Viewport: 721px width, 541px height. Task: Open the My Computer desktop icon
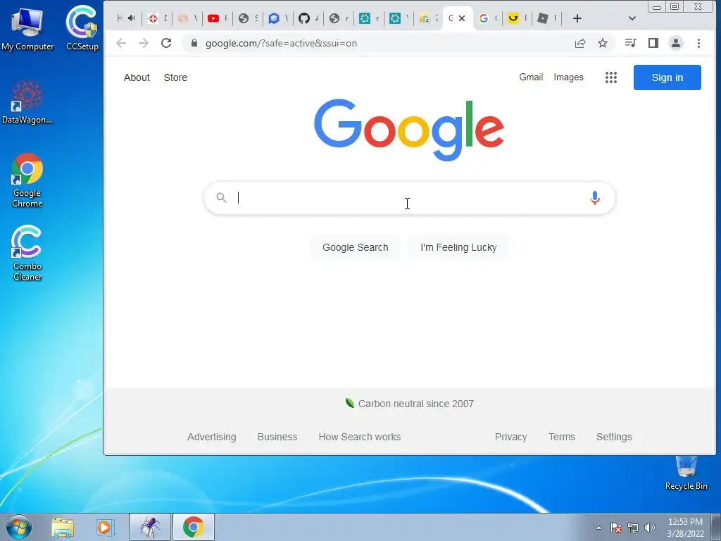27,30
